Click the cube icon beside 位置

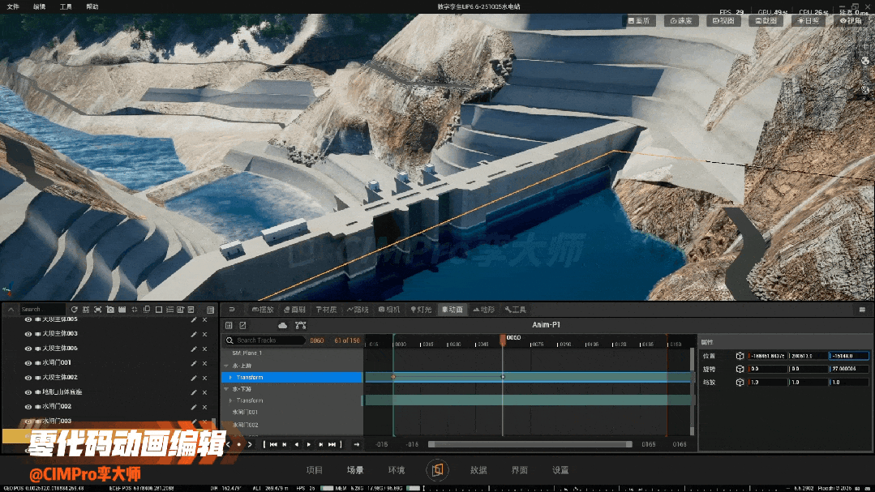(x=740, y=355)
